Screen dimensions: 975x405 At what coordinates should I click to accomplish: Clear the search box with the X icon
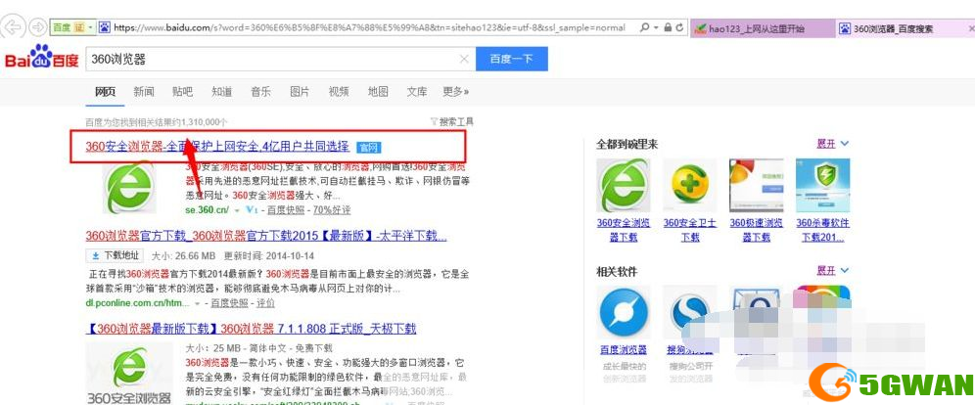(x=464, y=59)
